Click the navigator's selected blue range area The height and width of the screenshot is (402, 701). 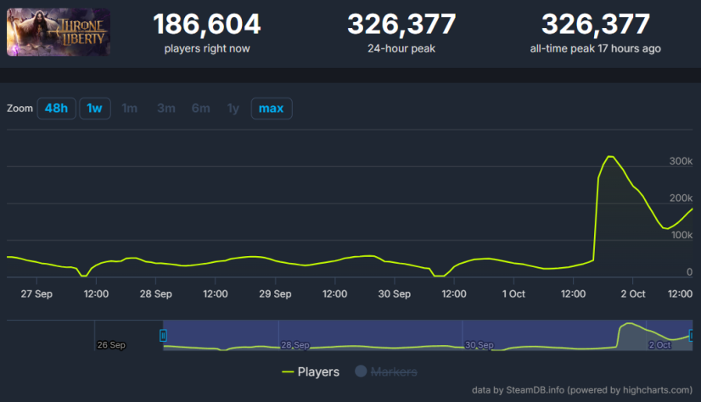coord(428,335)
